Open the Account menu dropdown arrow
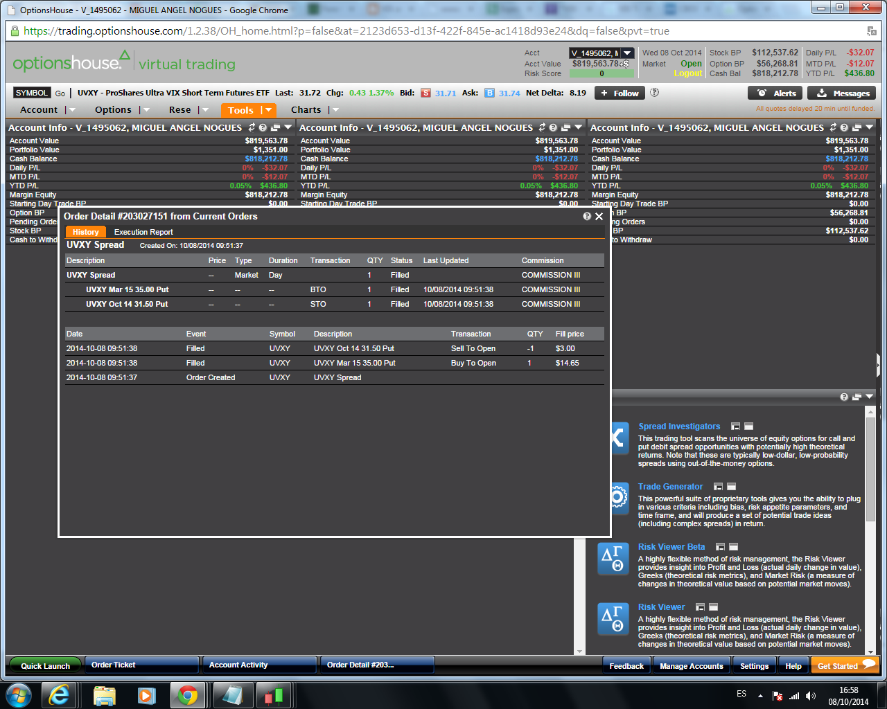 [73, 110]
